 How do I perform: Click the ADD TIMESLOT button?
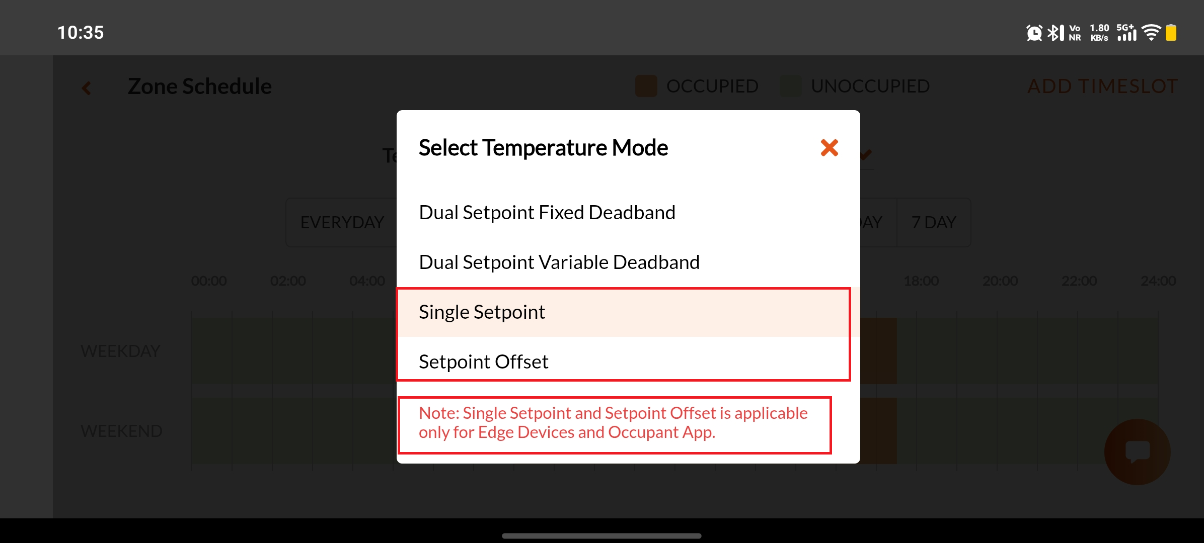pyautogui.click(x=1102, y=86)
